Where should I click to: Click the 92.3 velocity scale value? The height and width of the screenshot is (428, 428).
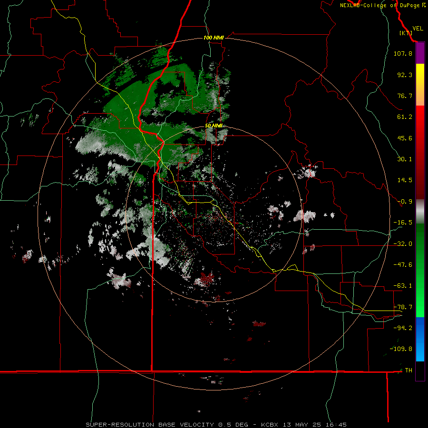pos(405,75)
